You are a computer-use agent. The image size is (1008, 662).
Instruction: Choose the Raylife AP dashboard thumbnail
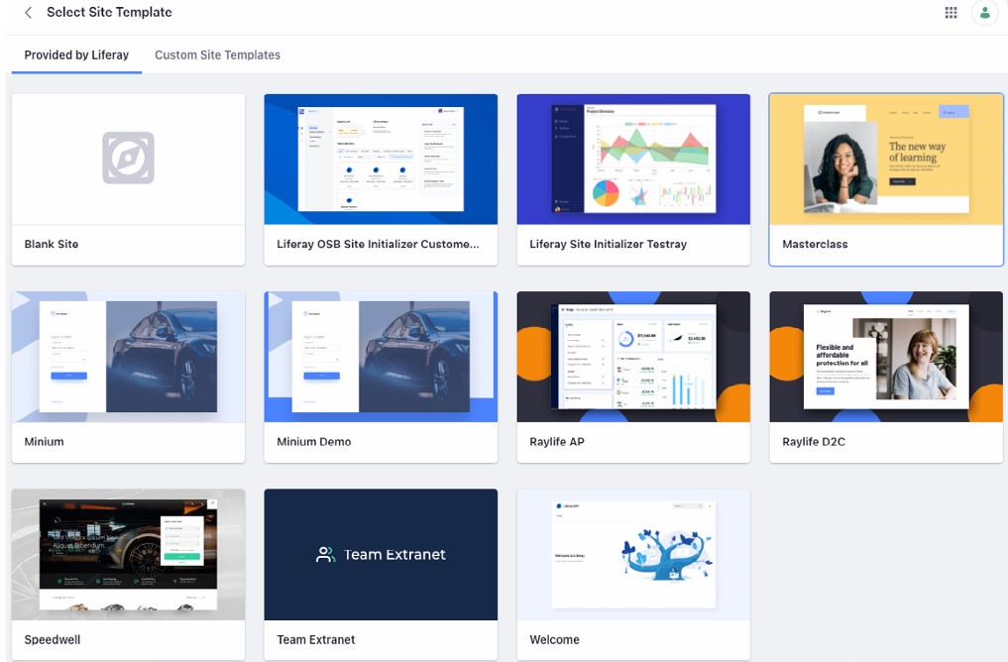click(x=633, y=357)
